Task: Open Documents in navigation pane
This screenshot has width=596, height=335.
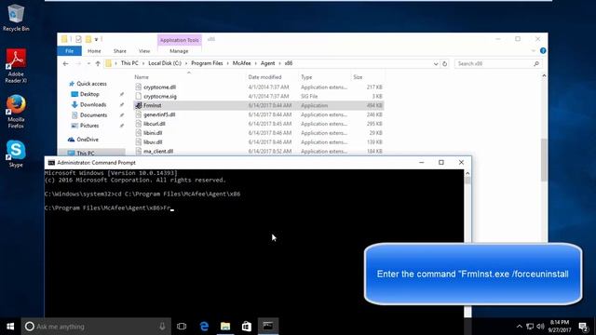Action: coord(93,115)
